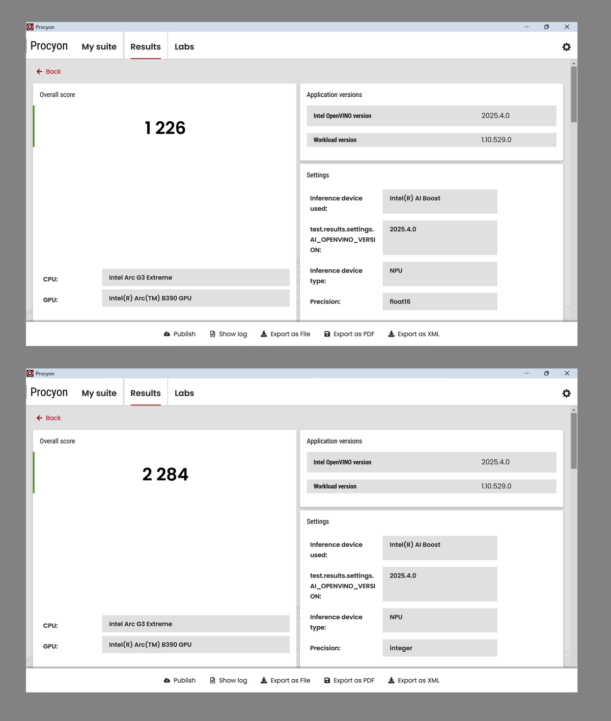Viewport: 611px width, 721px height.
Task: Click Intel(R) AI Boost value in bottom window
Action: tap(440, 548)
